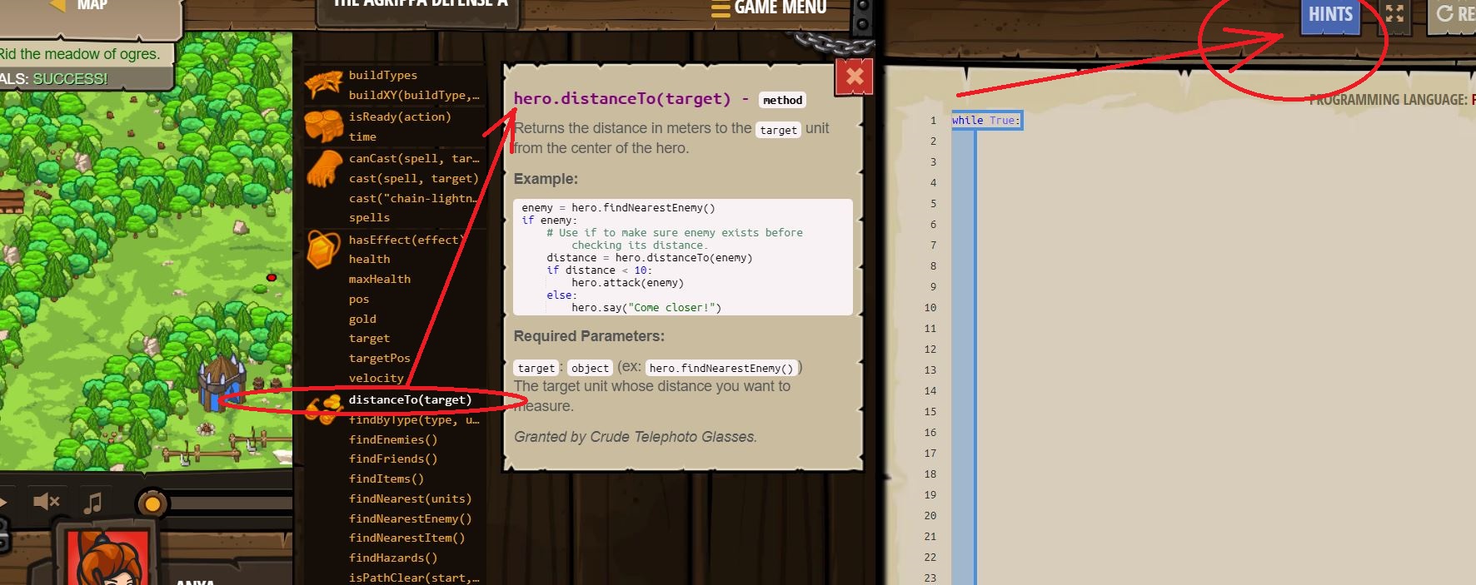Select findNearestEnemy() method entry

[x=410, y=518]
